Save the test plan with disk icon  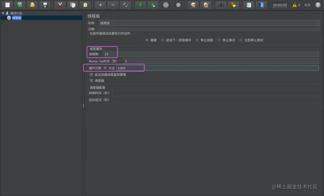[45, 5]
